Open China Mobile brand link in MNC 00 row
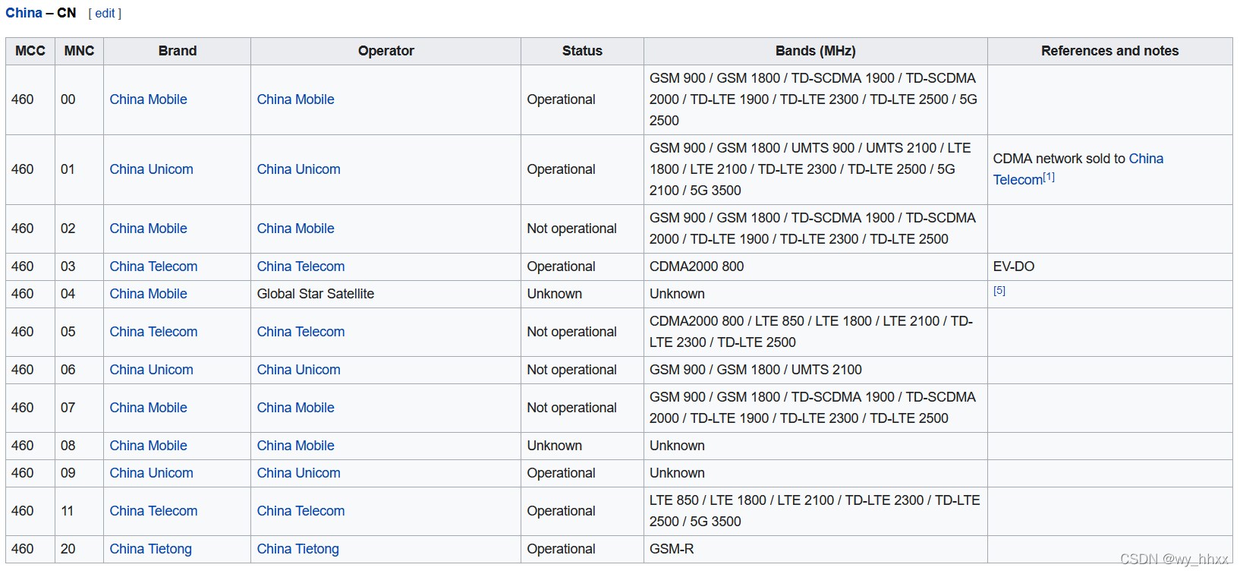 148,99
